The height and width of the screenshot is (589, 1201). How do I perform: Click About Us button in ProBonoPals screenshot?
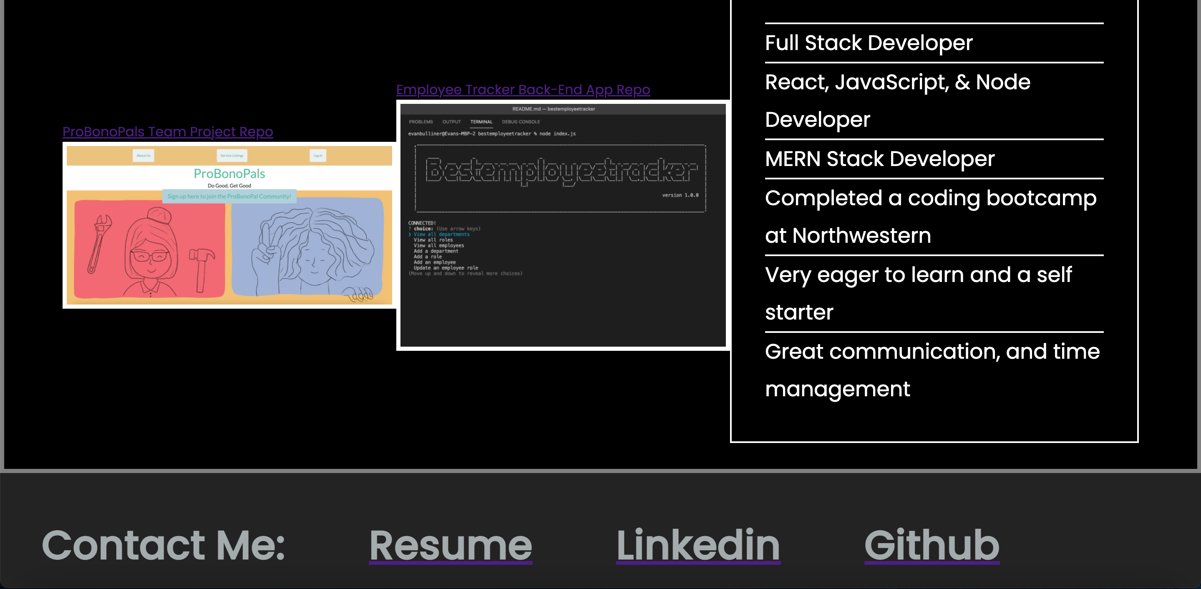click(x=143, y=156)
